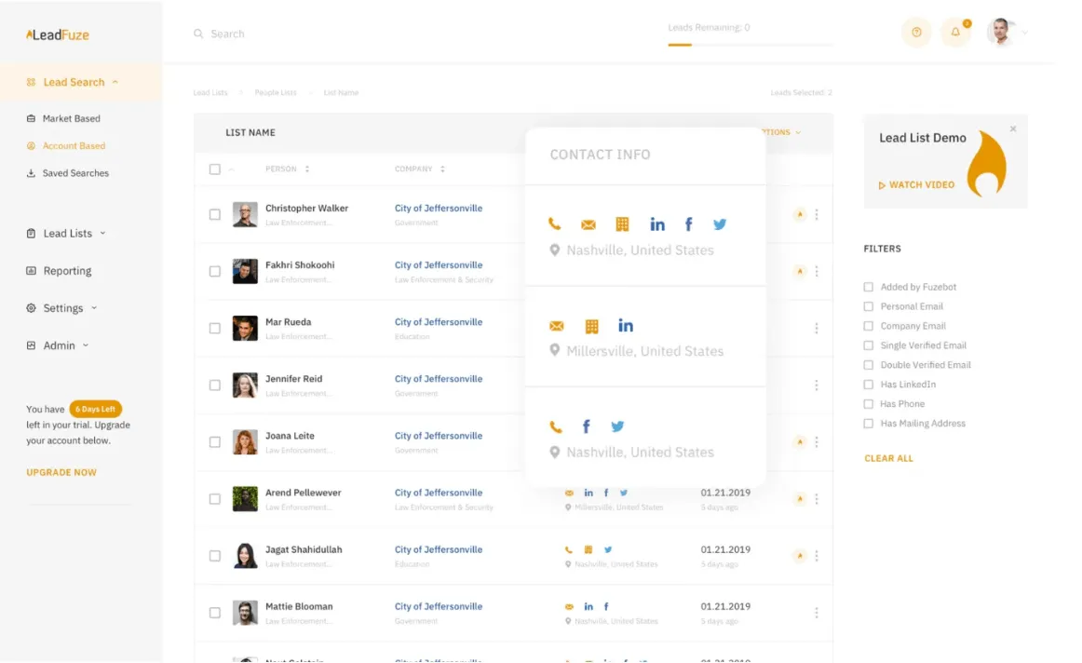Click Clear All filters
Viewport: 1082px width, 663px height.
pyautogui.click(x=888, y=458)
